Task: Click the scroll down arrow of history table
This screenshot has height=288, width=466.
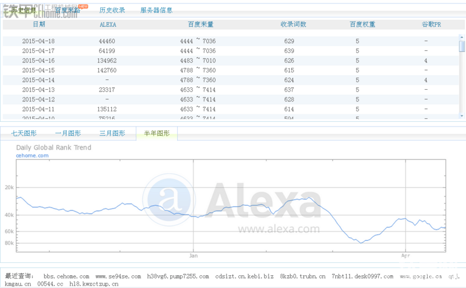Action: point(461,116)
